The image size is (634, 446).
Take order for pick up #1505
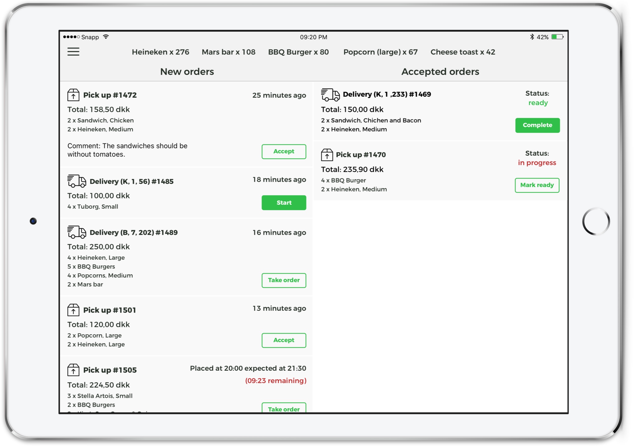click(284, 408)
